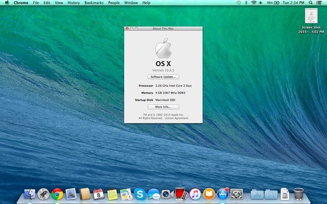Open the Edit menu
This screenshot has width=327, height=204.
(46, 3)
